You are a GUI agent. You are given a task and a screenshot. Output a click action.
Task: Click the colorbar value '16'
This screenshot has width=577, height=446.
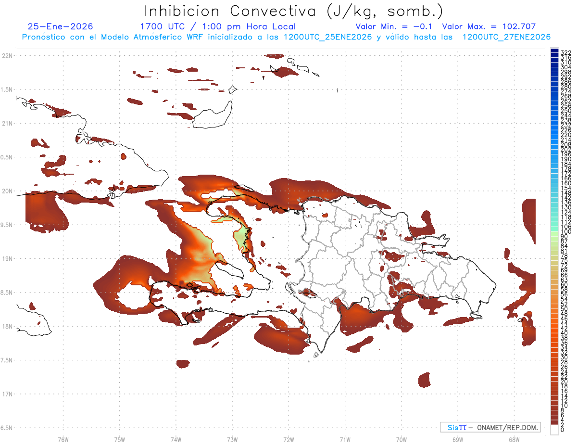click(564, 391)
